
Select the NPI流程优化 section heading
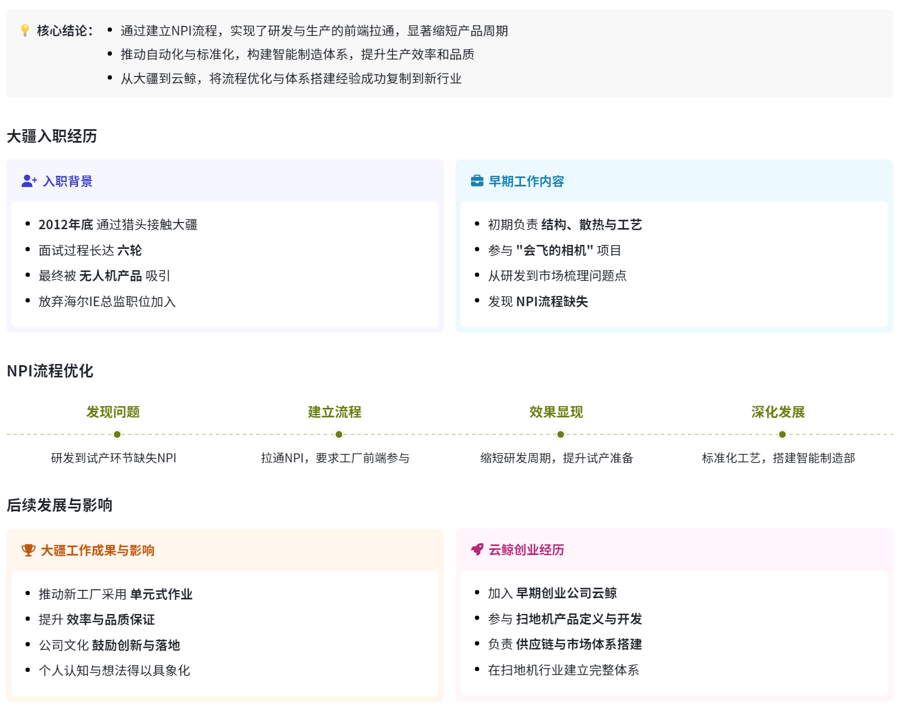(x=49, y=371)
